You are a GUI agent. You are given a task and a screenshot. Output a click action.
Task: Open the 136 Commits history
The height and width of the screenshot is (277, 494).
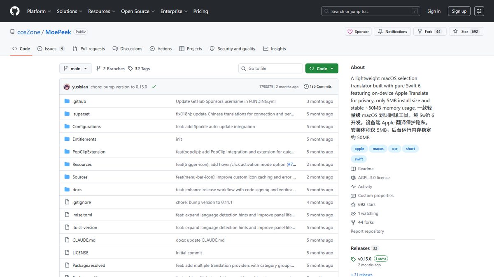click(318, 87)
